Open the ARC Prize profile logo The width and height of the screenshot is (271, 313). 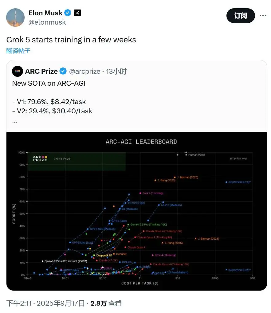[x=18, y=71]
